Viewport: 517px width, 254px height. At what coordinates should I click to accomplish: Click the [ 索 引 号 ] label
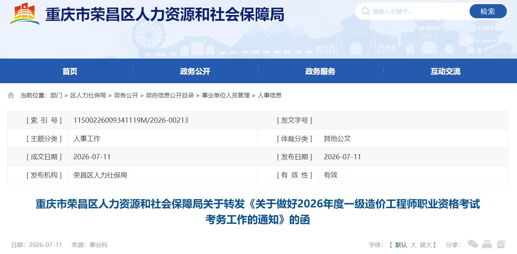point(44,120)
